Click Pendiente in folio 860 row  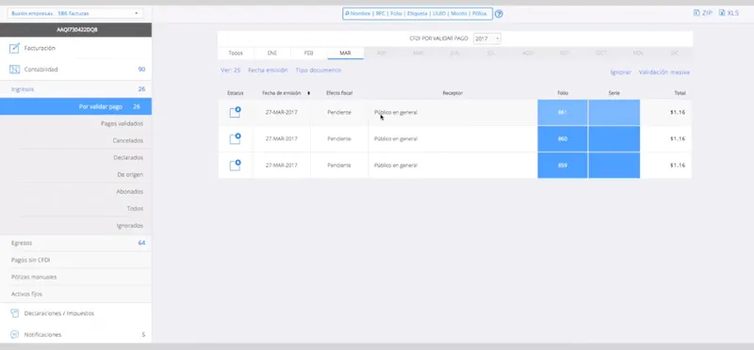point(339,138)
